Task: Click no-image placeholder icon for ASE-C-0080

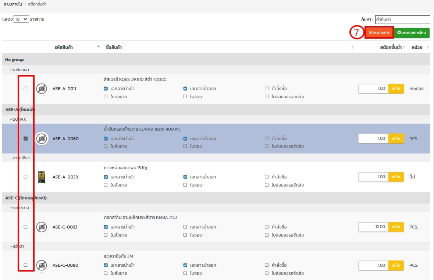Action: [42, 265]
